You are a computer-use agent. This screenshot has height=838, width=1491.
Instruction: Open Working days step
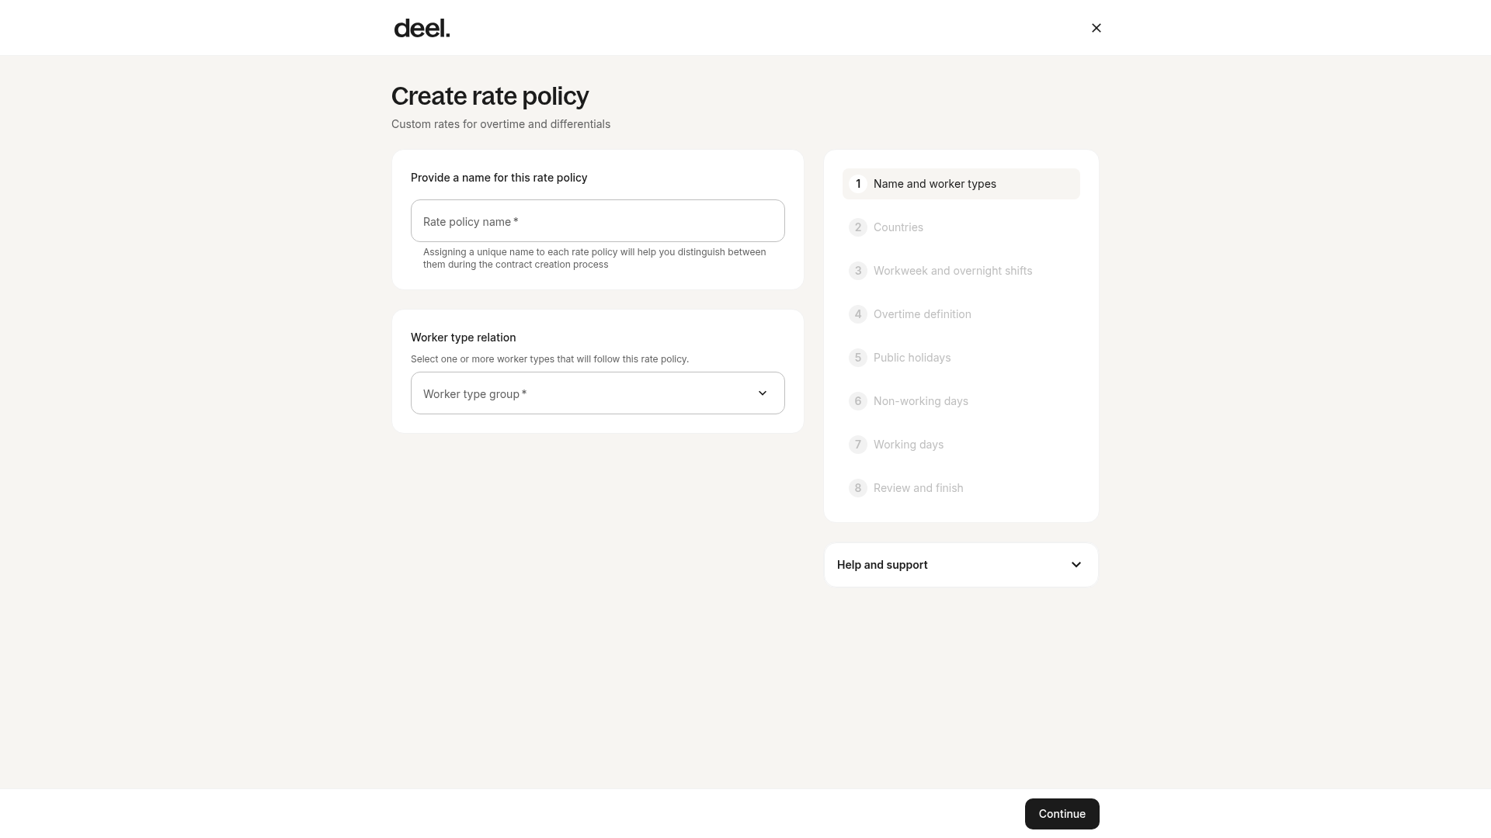961,445
